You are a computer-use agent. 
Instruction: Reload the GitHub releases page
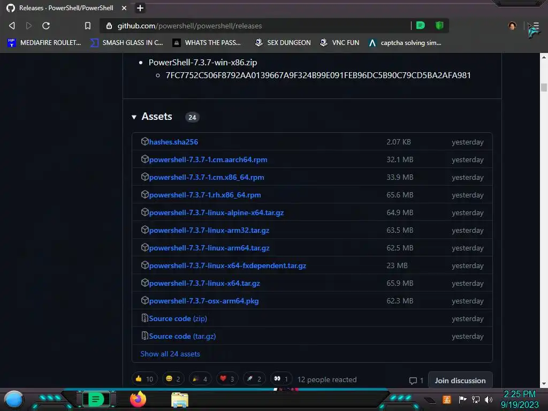tap(46, 26)
